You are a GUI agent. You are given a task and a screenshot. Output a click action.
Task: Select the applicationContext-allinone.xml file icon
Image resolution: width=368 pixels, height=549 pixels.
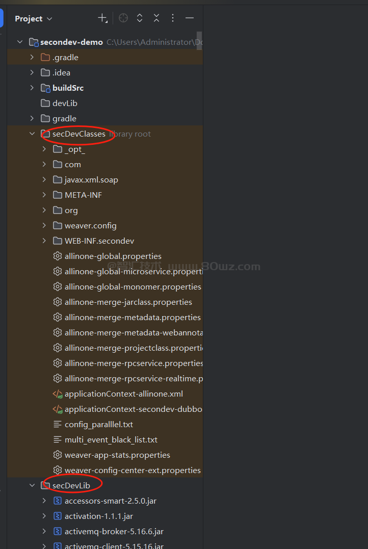[x=58, y=394]
